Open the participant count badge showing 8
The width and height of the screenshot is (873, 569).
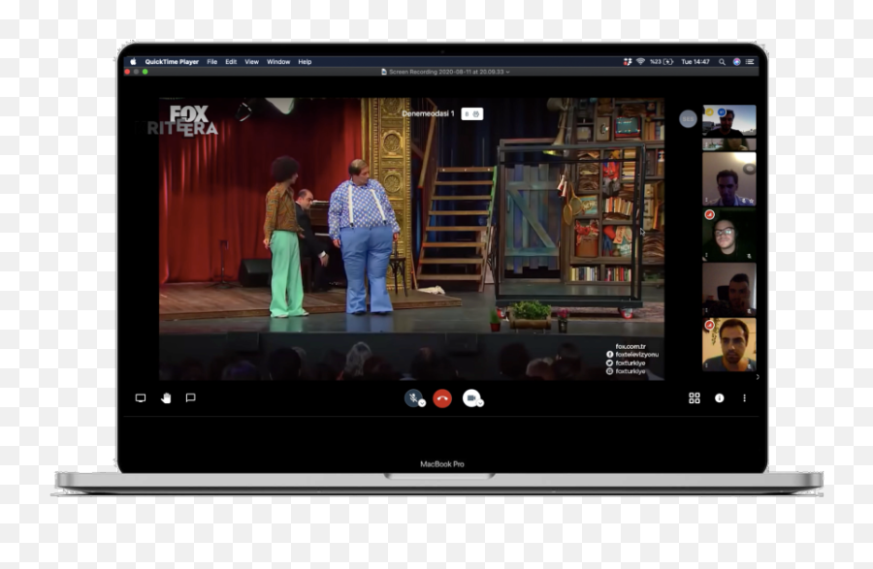[472, 114]
